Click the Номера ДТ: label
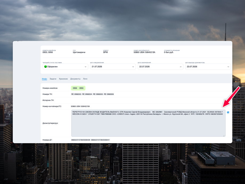 coord(47,140)
